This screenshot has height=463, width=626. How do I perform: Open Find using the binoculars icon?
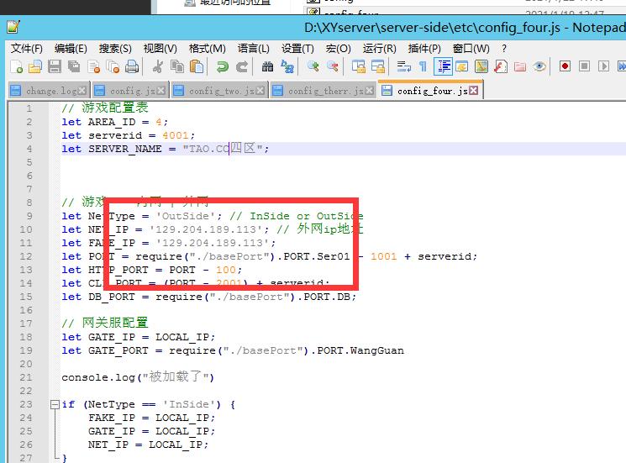(267, 66)
